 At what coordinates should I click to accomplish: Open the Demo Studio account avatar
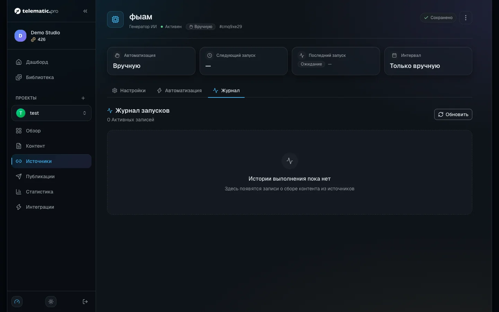tap(20, 36)
